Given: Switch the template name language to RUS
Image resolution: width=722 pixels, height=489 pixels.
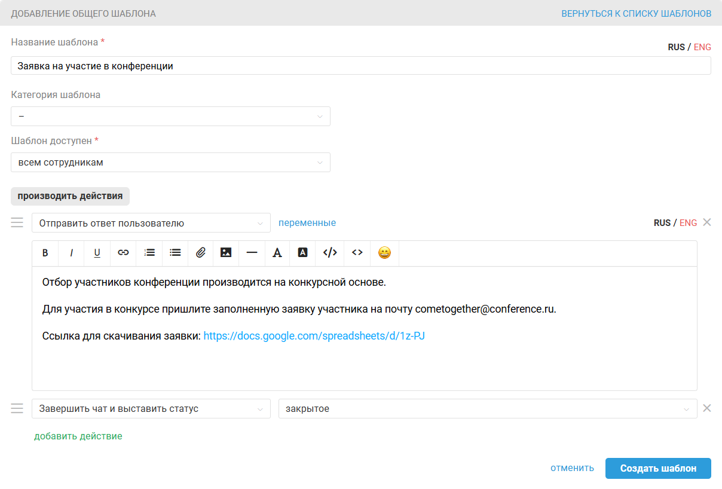Looking at the screenshot, I should click(x=677, y=47).
